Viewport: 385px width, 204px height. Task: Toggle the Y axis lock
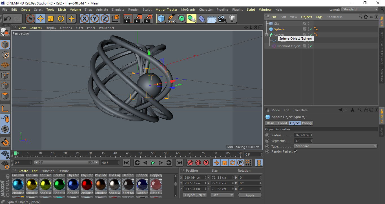94,19
